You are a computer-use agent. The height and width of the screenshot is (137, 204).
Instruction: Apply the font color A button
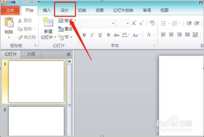point(149,35)
